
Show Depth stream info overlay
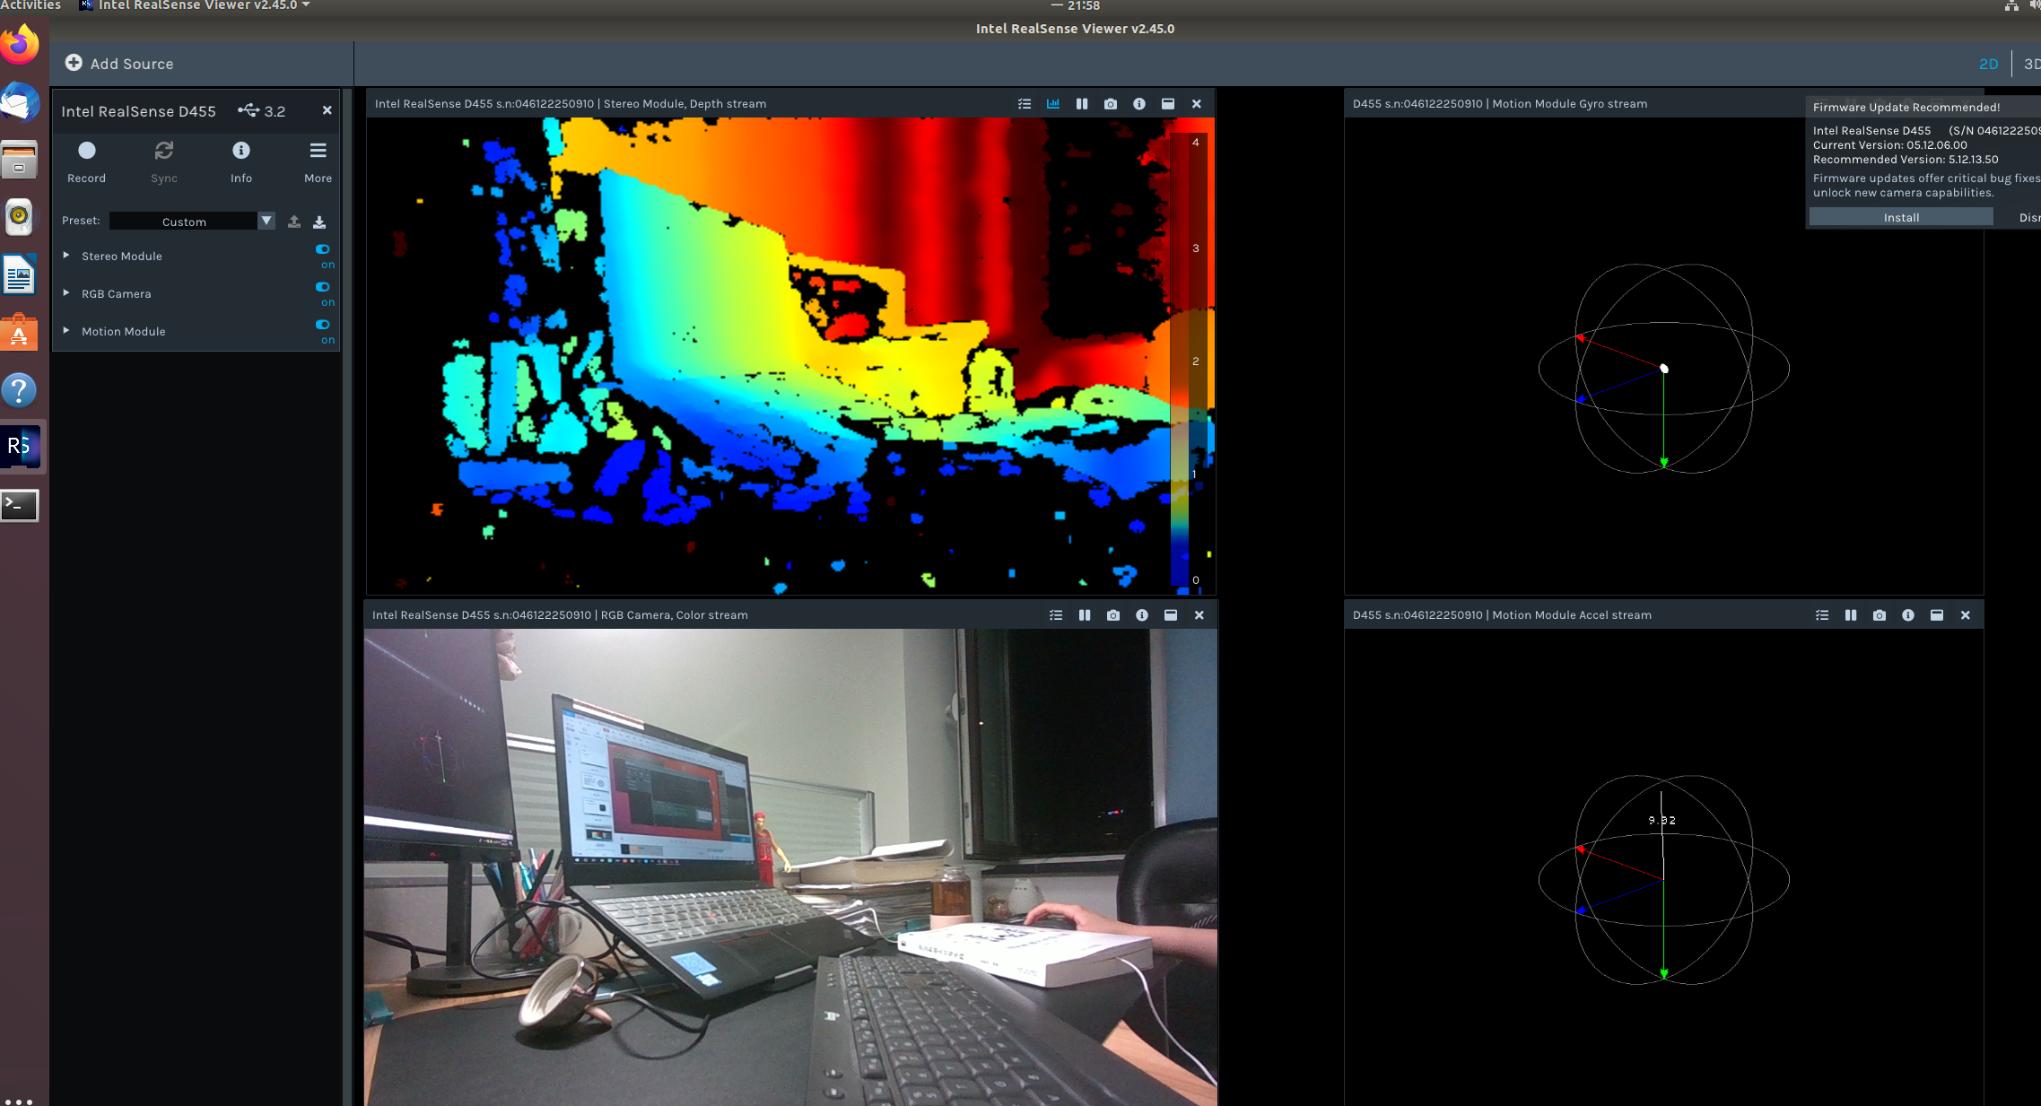click(x=1139, y=104)
